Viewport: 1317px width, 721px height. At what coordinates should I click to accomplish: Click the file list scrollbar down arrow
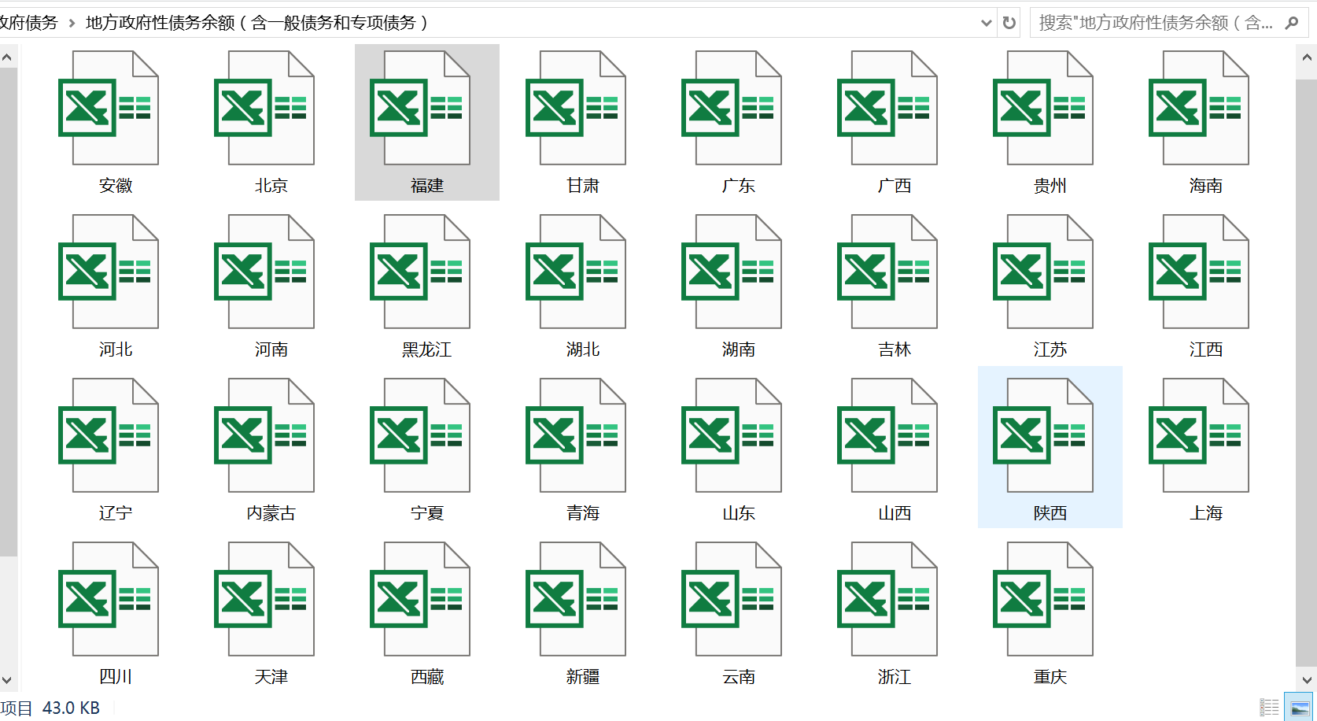tap(1307, 680)
